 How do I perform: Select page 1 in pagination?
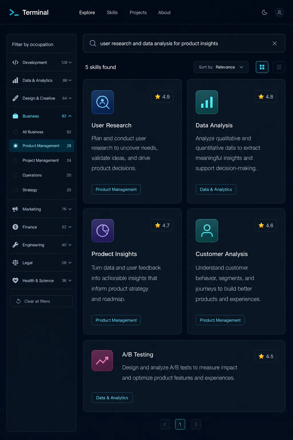click(x=180, y=424)
